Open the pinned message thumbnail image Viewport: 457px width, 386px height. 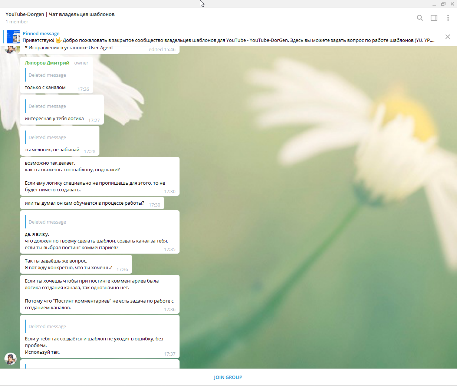pos(13,37)
